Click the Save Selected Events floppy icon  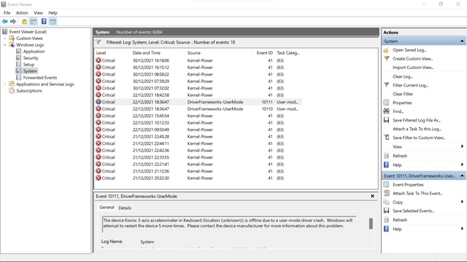tap(386, 210)
